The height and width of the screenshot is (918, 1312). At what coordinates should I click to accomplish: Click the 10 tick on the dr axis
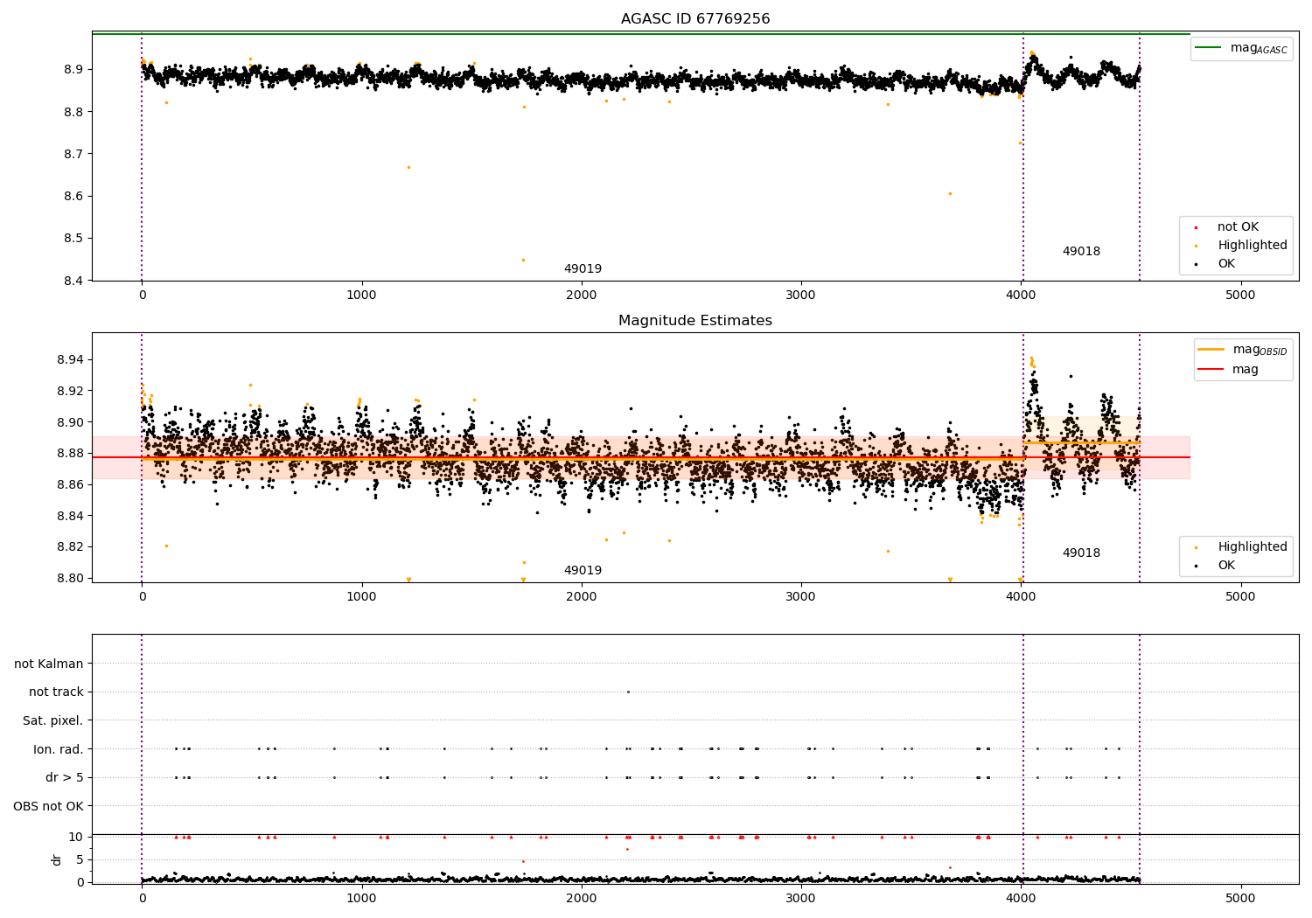[77, 837]
